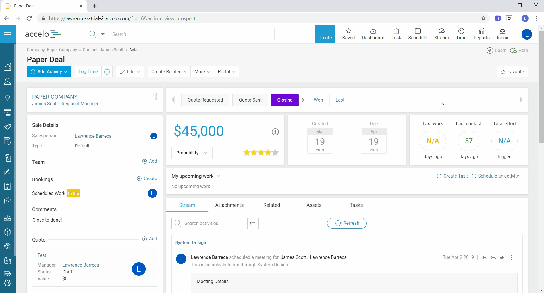This screenshot has width=544, height=293.
Task: Click the timer stopwatch icon
Action: (107, 72)
